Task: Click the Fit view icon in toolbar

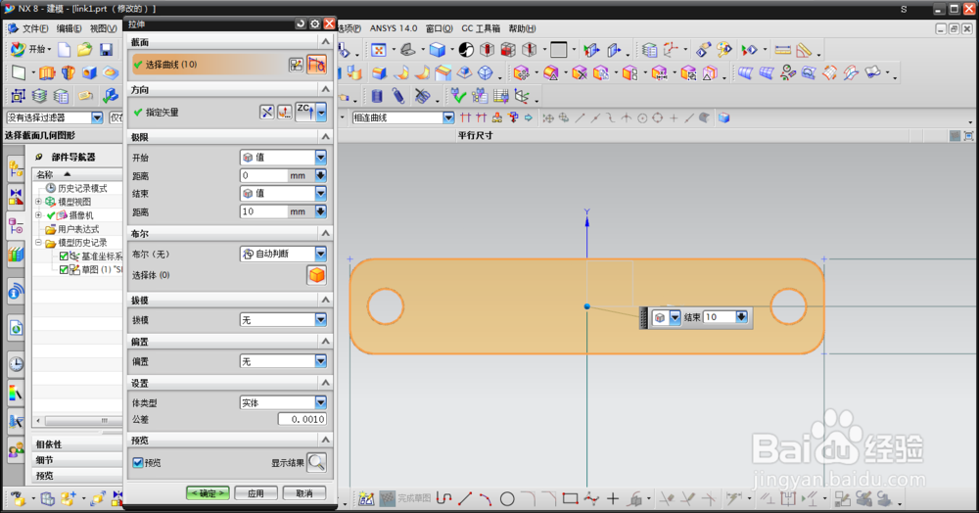Action: 378,50
